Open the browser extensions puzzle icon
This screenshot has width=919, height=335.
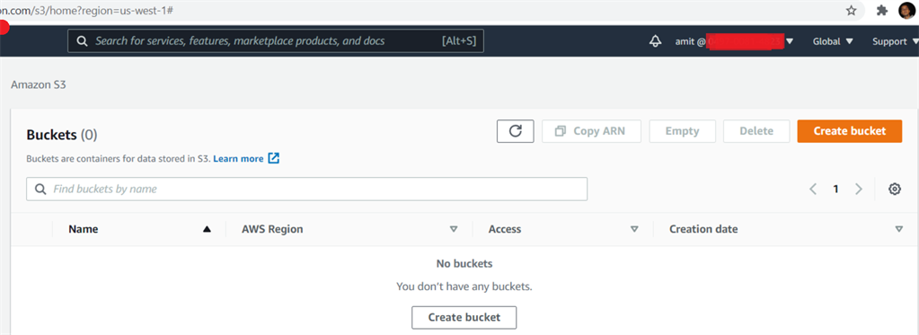click(882, 11)
